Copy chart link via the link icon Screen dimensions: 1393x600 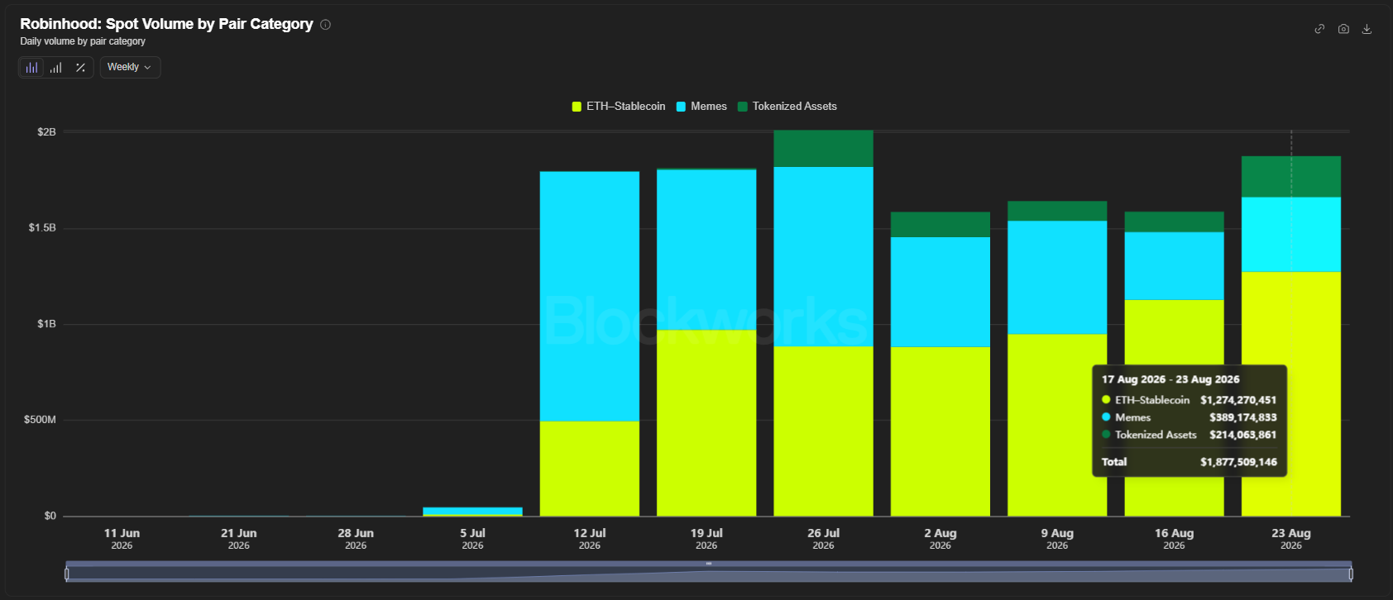tap(1319, 29)
